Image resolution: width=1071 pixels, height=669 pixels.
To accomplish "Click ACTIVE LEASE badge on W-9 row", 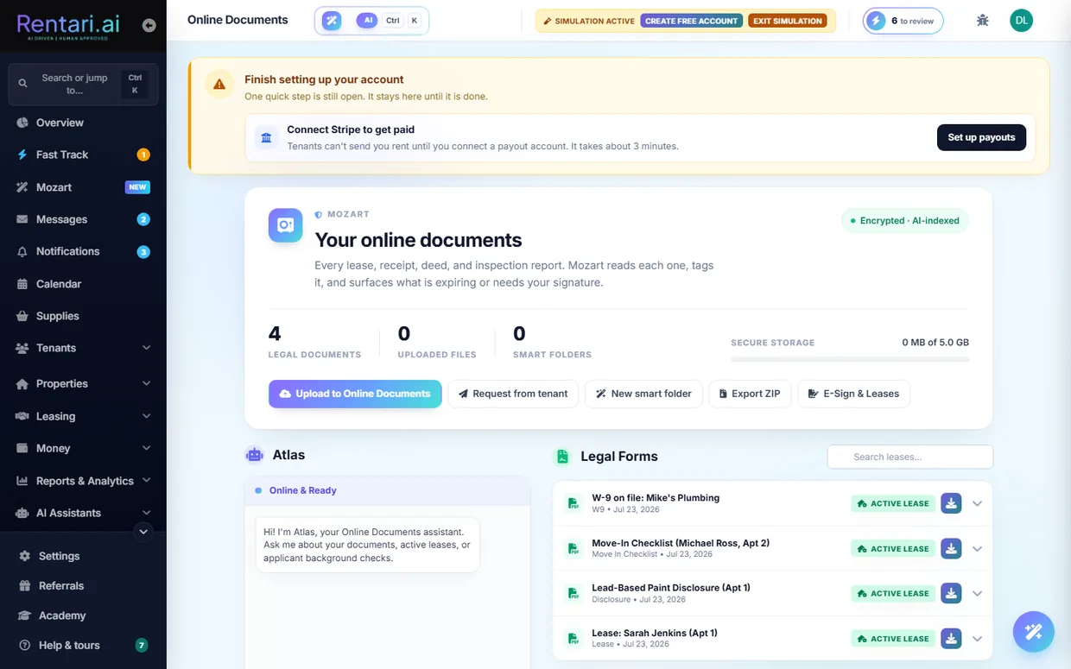I will click(893, 503).
